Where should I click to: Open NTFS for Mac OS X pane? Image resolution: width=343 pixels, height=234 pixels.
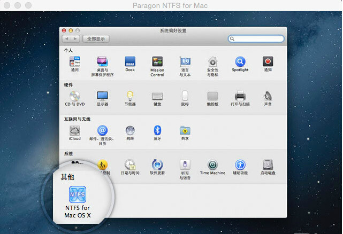(x=78, y=194)
